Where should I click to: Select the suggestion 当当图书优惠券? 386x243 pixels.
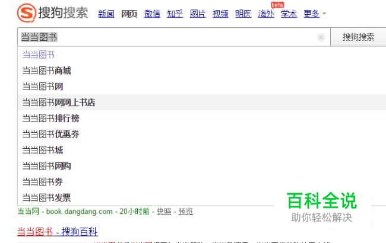tap(50, 134)
